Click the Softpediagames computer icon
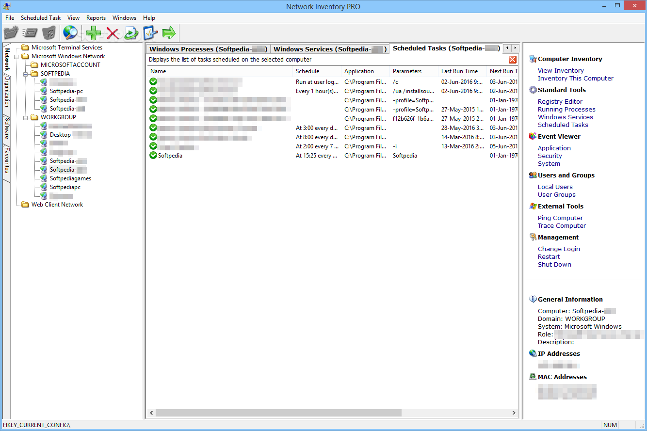The image size is (647, 431). point(43,178)
